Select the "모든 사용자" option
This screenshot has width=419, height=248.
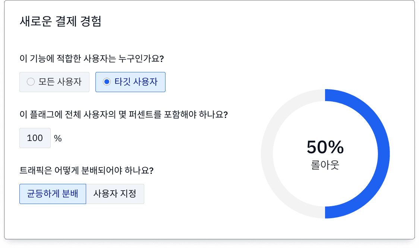pyautogui.click(x=54, y=82)
